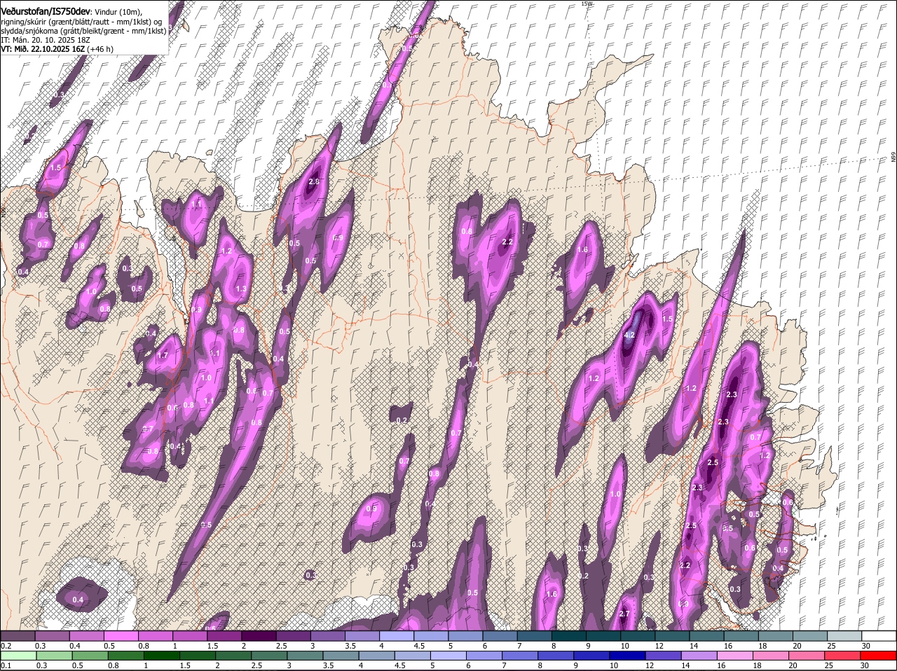Click the 'IT: Mán. 20. 10. 2025 18Z' line
Screen dimensions: 897x671
coord(45,40)
